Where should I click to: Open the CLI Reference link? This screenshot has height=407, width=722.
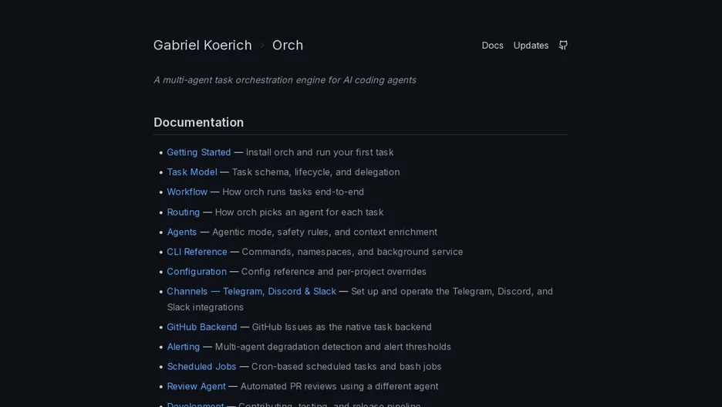point(197,252)
